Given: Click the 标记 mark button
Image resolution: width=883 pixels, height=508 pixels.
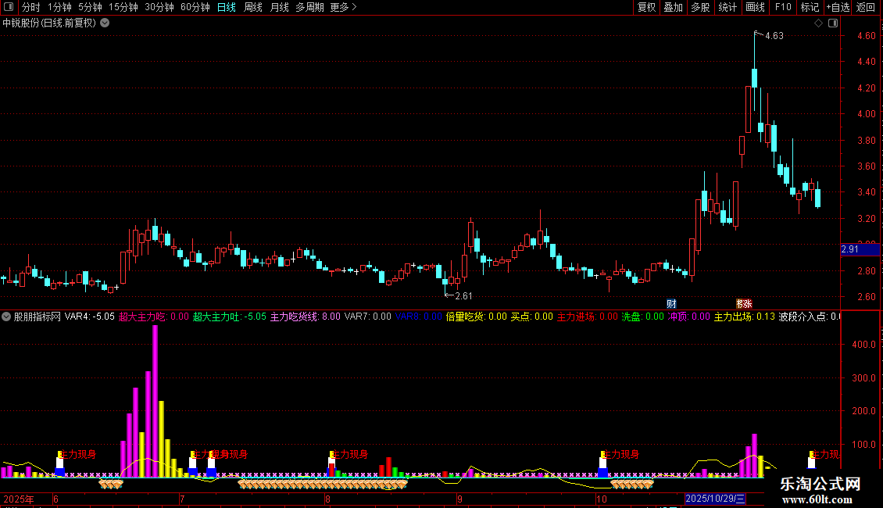Looking at the screenshot, I should [x=810, y=7].
